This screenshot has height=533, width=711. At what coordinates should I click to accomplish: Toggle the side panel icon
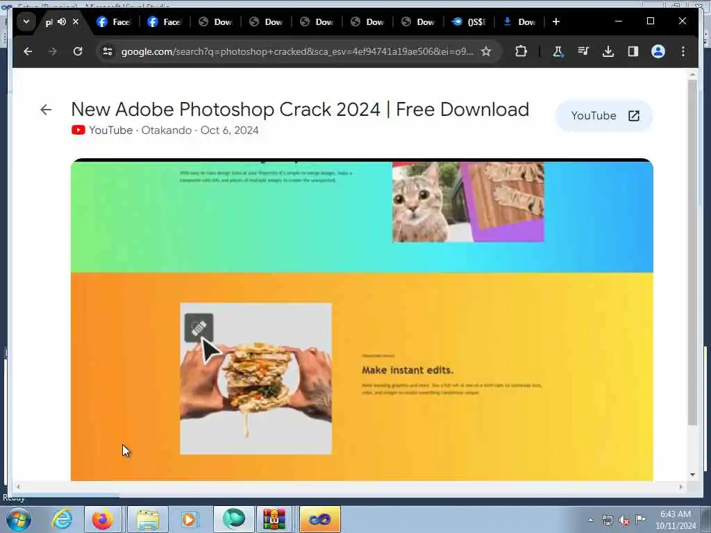pyautogui.click(x=633, y=51)
